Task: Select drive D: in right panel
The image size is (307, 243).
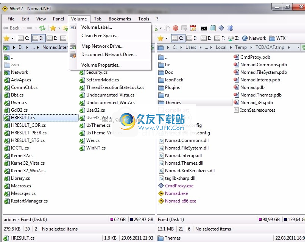Action: click(192, 38)
